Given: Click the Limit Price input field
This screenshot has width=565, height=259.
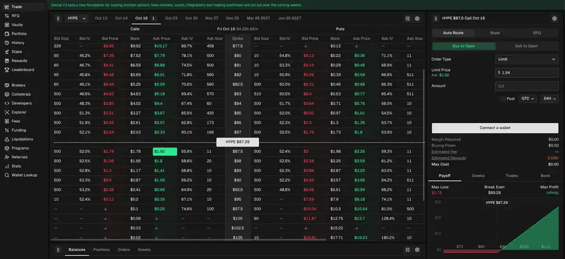Looking at the screenshot, I should (527, 72).
